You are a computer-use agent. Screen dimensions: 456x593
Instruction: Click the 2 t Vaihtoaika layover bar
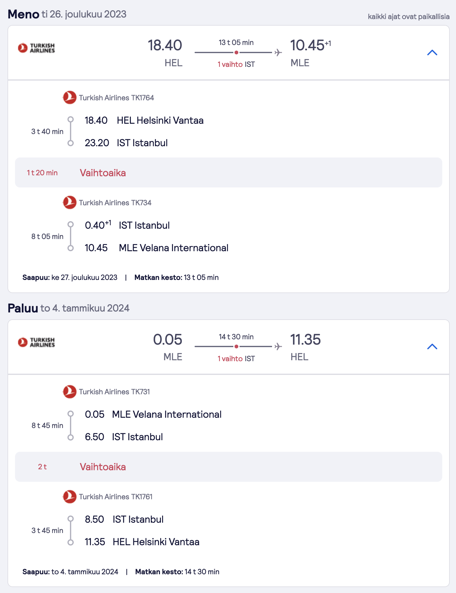(x=229, y=467)
